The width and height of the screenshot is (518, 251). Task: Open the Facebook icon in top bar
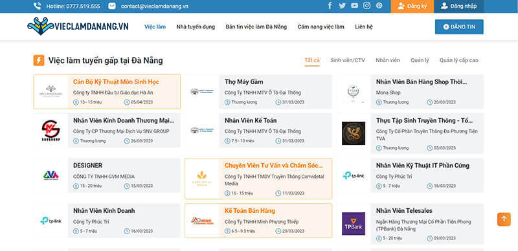(x=330, y=6)
